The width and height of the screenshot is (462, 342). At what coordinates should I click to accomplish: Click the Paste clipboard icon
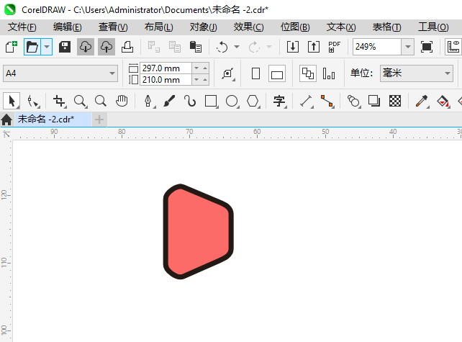pyautogui.click(x=195, y=47)
